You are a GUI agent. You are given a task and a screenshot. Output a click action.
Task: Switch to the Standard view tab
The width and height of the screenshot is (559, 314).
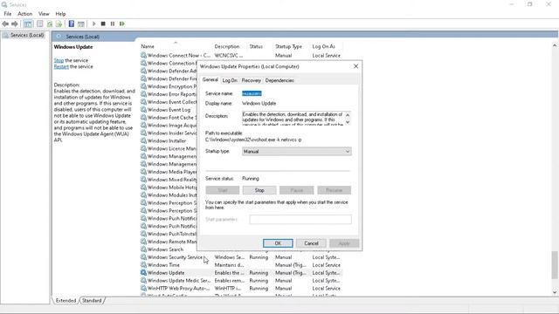point(92,300)
